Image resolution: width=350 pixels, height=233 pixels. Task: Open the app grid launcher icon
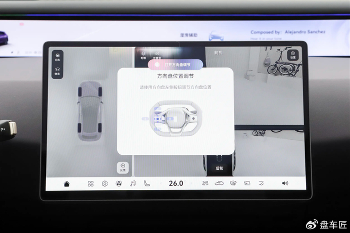(90, 184)
